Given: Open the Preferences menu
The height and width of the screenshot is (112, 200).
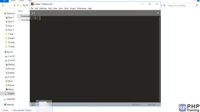Looking at the screenshot, I should (82, 8).
